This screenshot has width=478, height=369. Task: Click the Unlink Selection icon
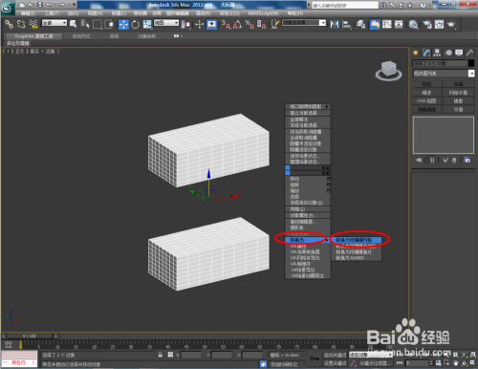pos(21,24)
